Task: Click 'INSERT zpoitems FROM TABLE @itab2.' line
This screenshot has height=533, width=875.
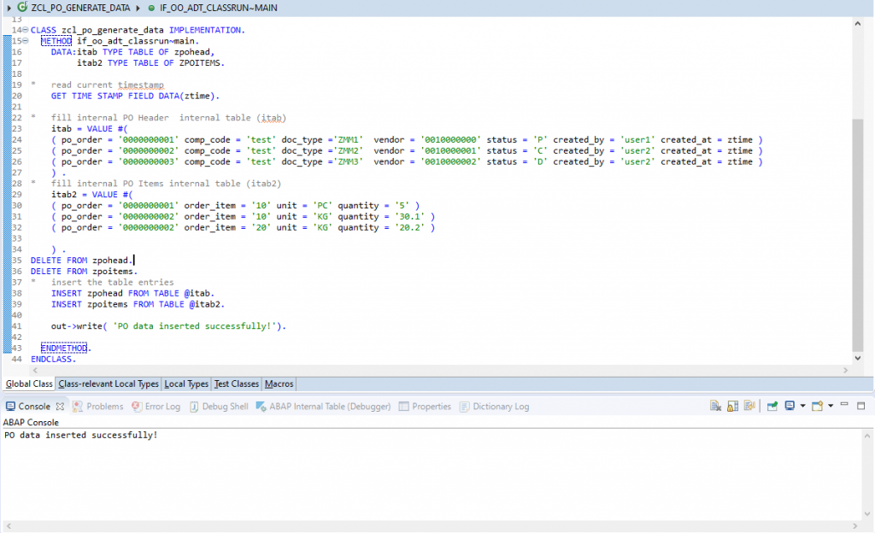Action: coord(138,304)
